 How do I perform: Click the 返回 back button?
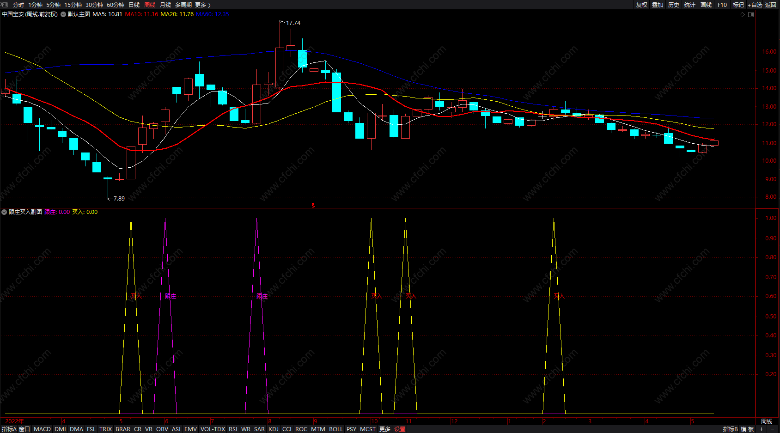pyautogui.click(x=771, y=5)
